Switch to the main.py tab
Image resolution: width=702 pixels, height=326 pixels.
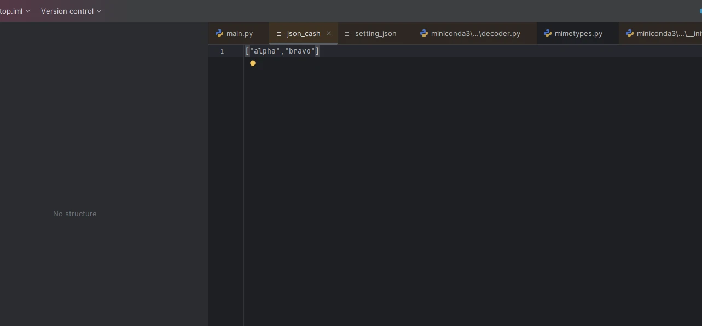coord(240,33)
